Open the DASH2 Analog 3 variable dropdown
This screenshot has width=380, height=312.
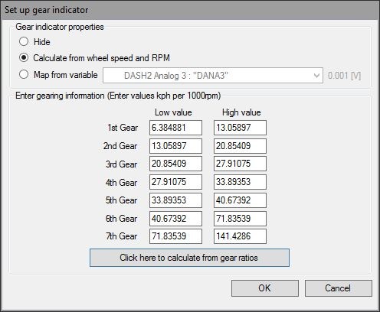(213, 76)
